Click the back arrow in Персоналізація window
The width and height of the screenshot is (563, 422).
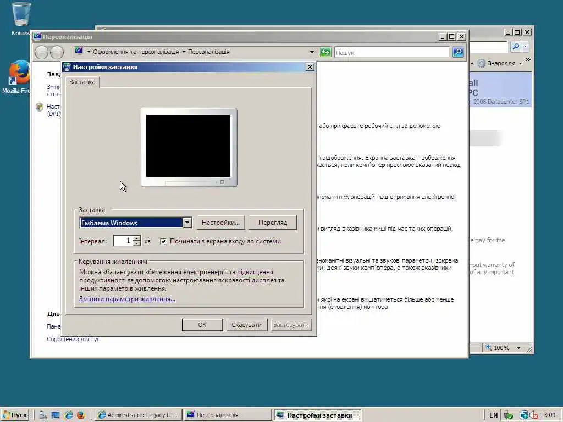pos(42,52)
